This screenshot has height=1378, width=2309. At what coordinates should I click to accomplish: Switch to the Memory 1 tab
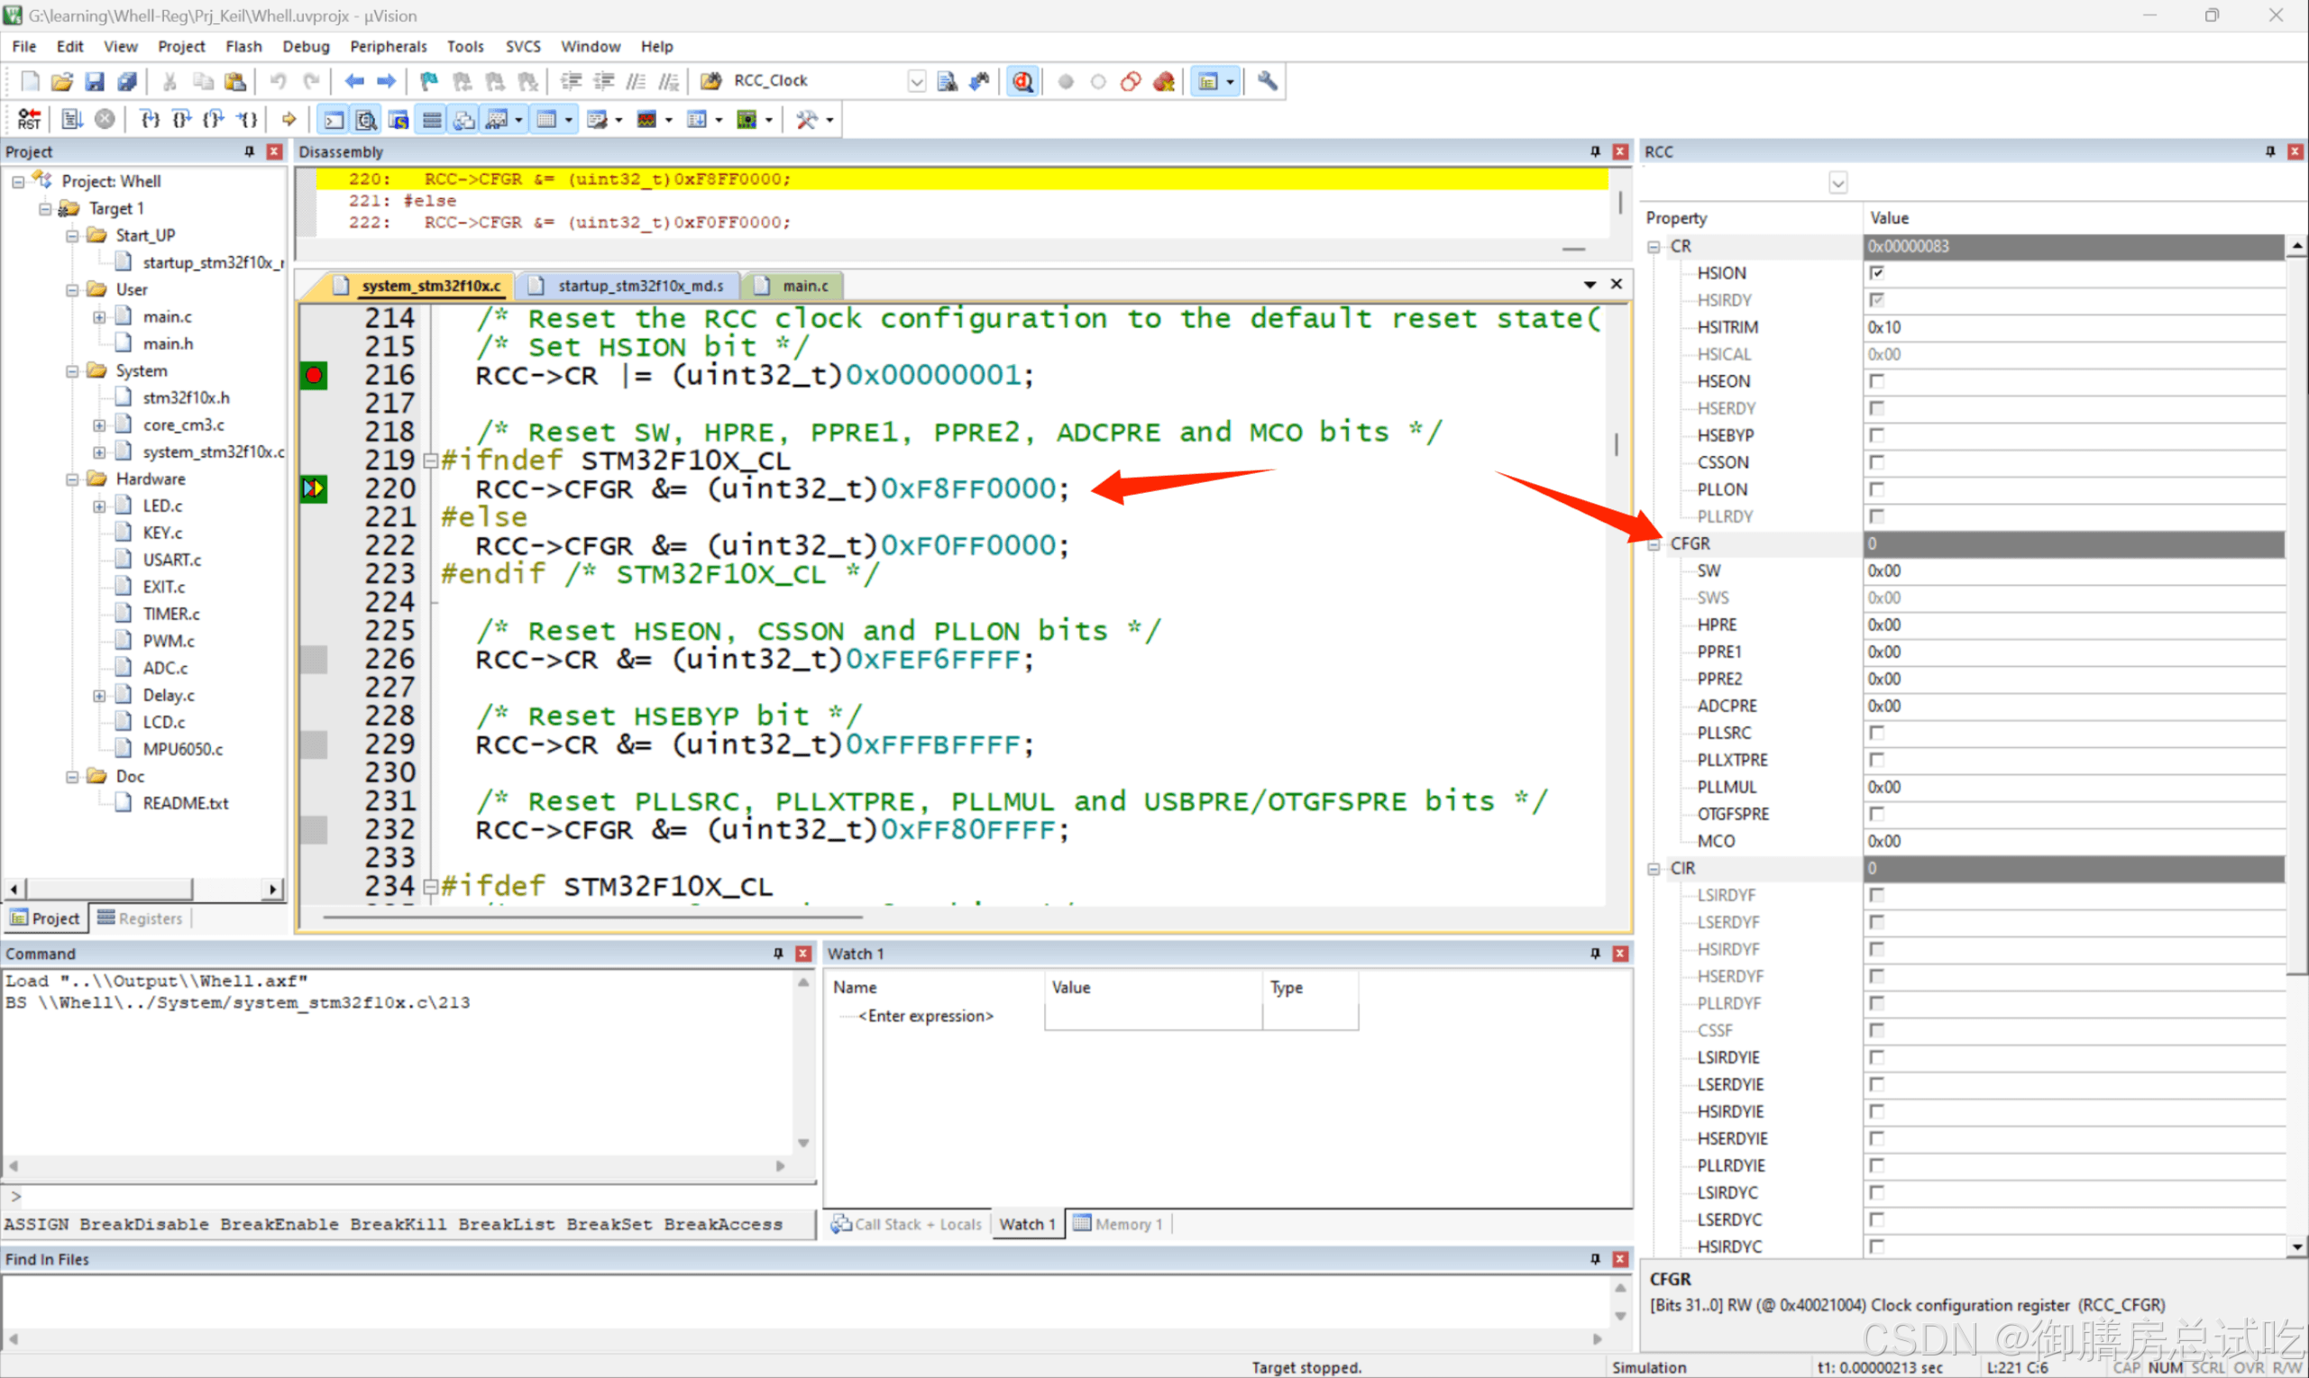(1117, 1224)
